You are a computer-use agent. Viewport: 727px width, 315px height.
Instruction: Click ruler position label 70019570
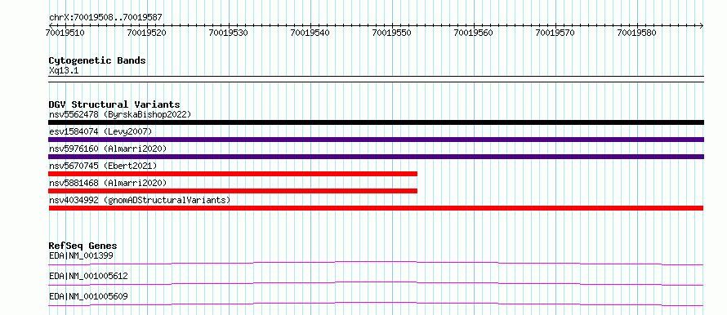(555, 33)
